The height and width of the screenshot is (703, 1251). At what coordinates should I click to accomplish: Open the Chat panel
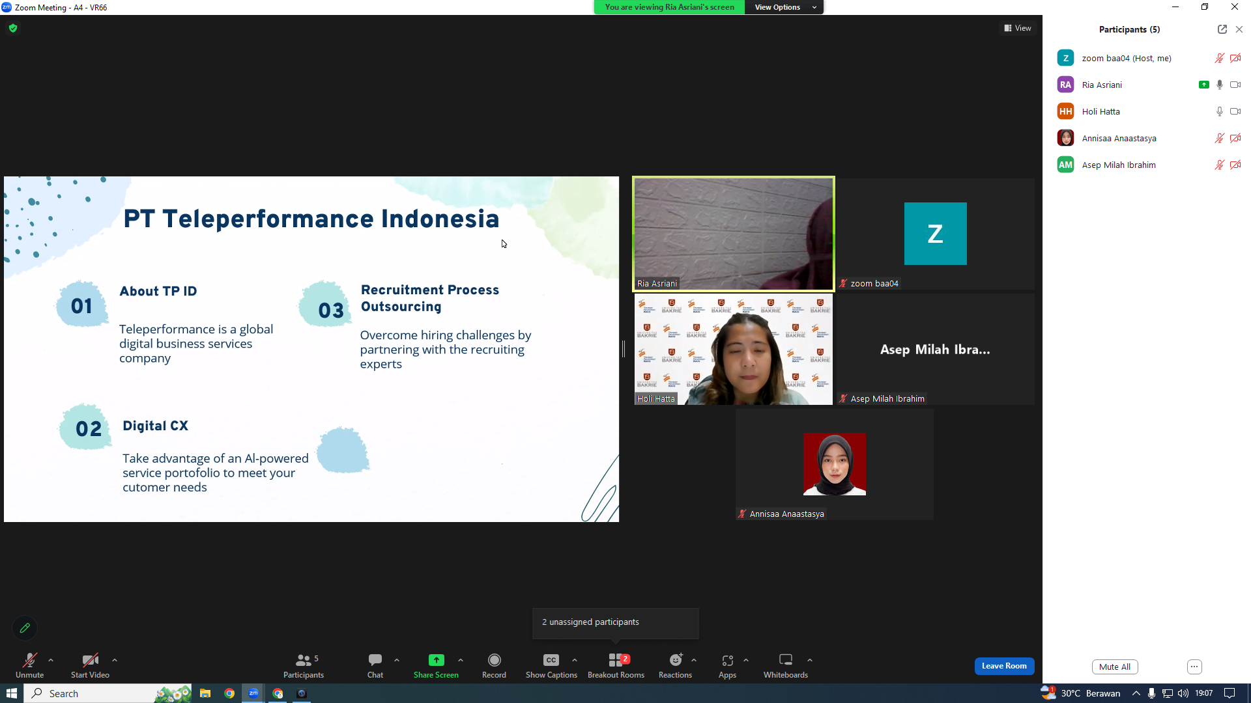coord(375,665)
